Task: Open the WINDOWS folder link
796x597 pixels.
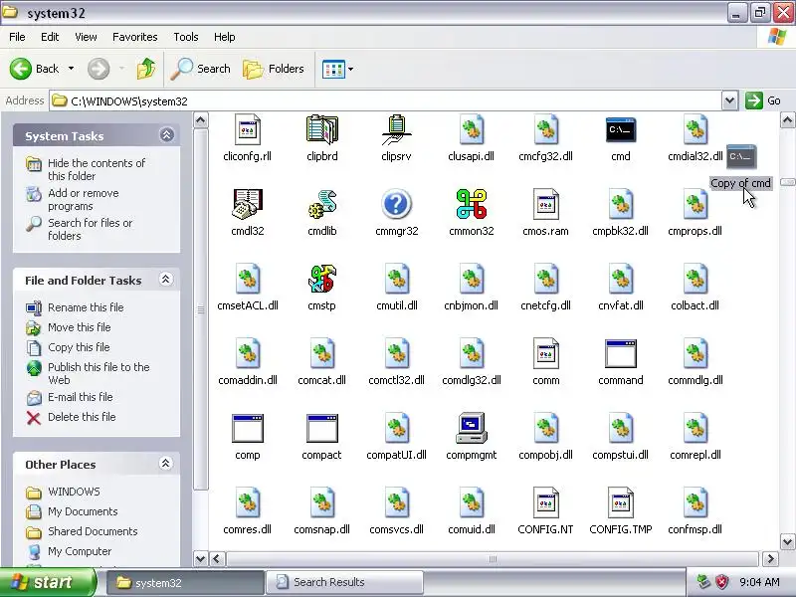Action: point(74,492)
